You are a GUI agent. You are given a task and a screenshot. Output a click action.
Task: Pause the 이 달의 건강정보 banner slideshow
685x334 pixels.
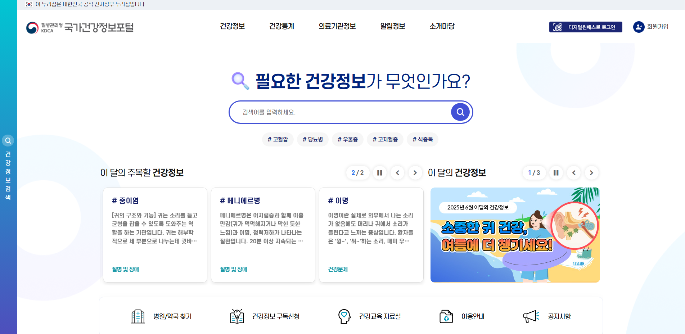[556, 173]
